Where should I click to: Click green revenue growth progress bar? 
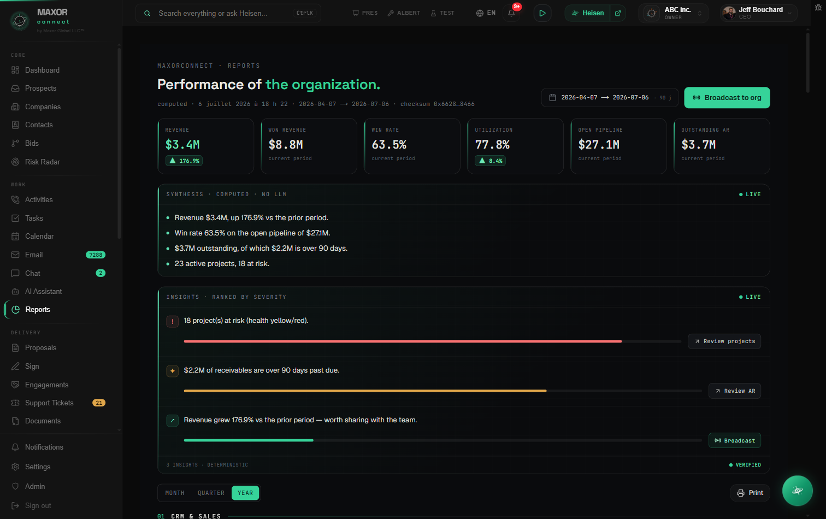249,440
